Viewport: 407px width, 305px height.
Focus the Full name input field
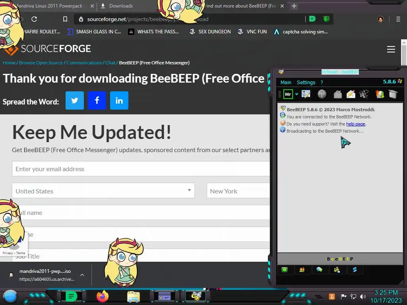click(141, 212)
